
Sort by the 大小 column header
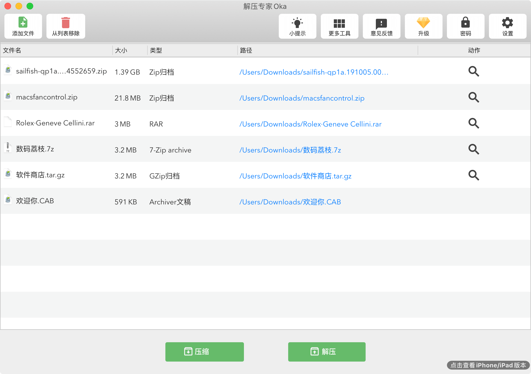(121, 50)
